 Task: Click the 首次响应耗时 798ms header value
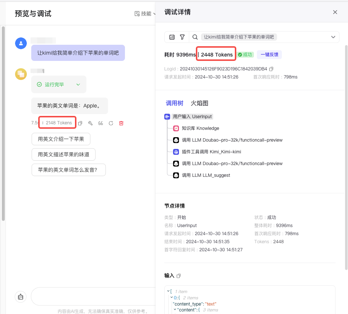(290, 77)
